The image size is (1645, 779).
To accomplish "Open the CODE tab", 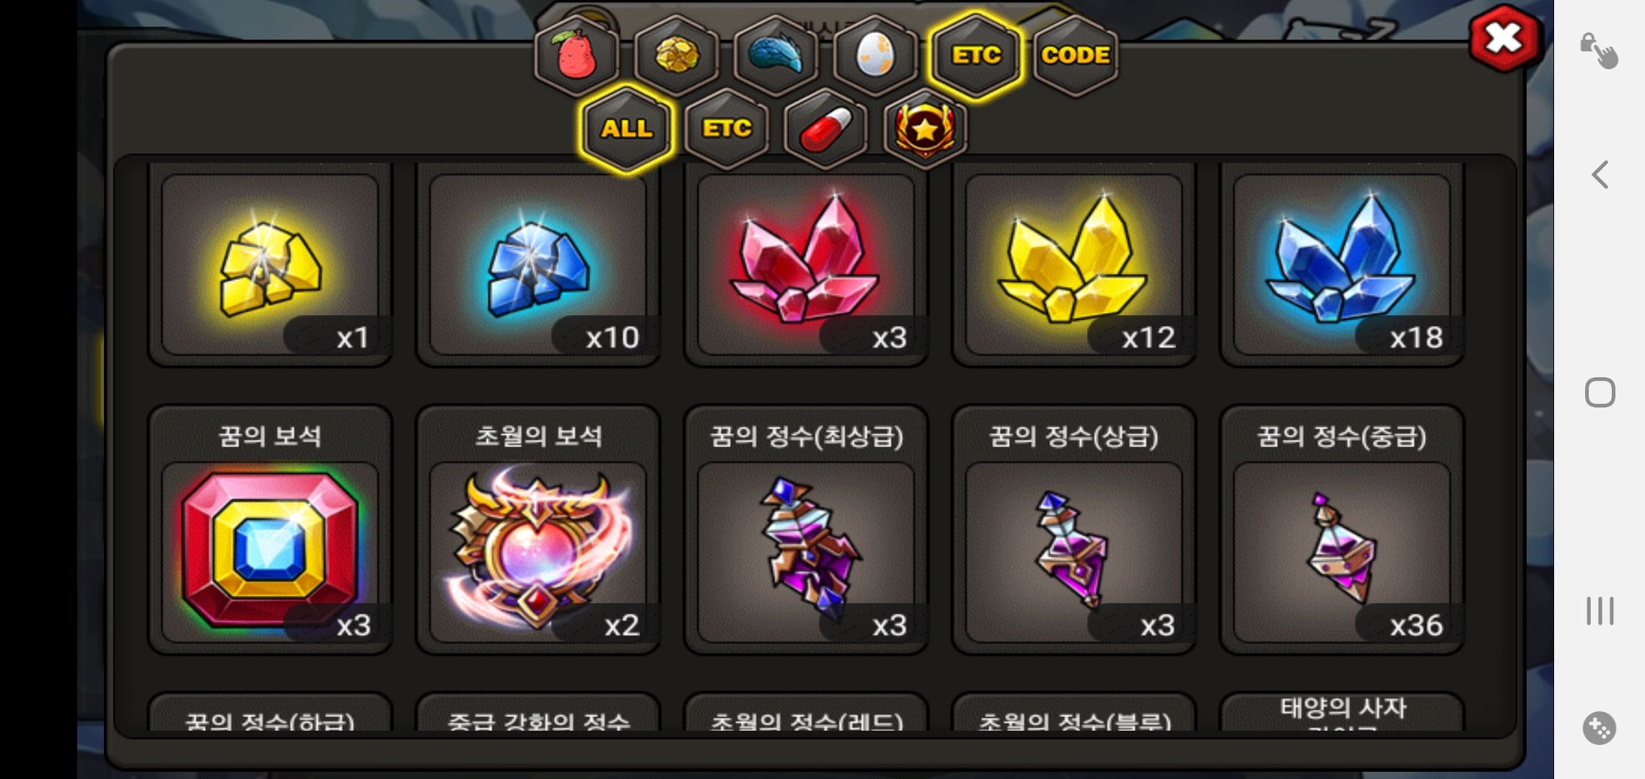I will 1075,56.
